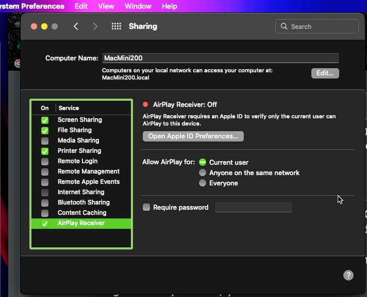Enable the Bluetooth Sharing checkbox
367x297 pixels.
[45, 202]
